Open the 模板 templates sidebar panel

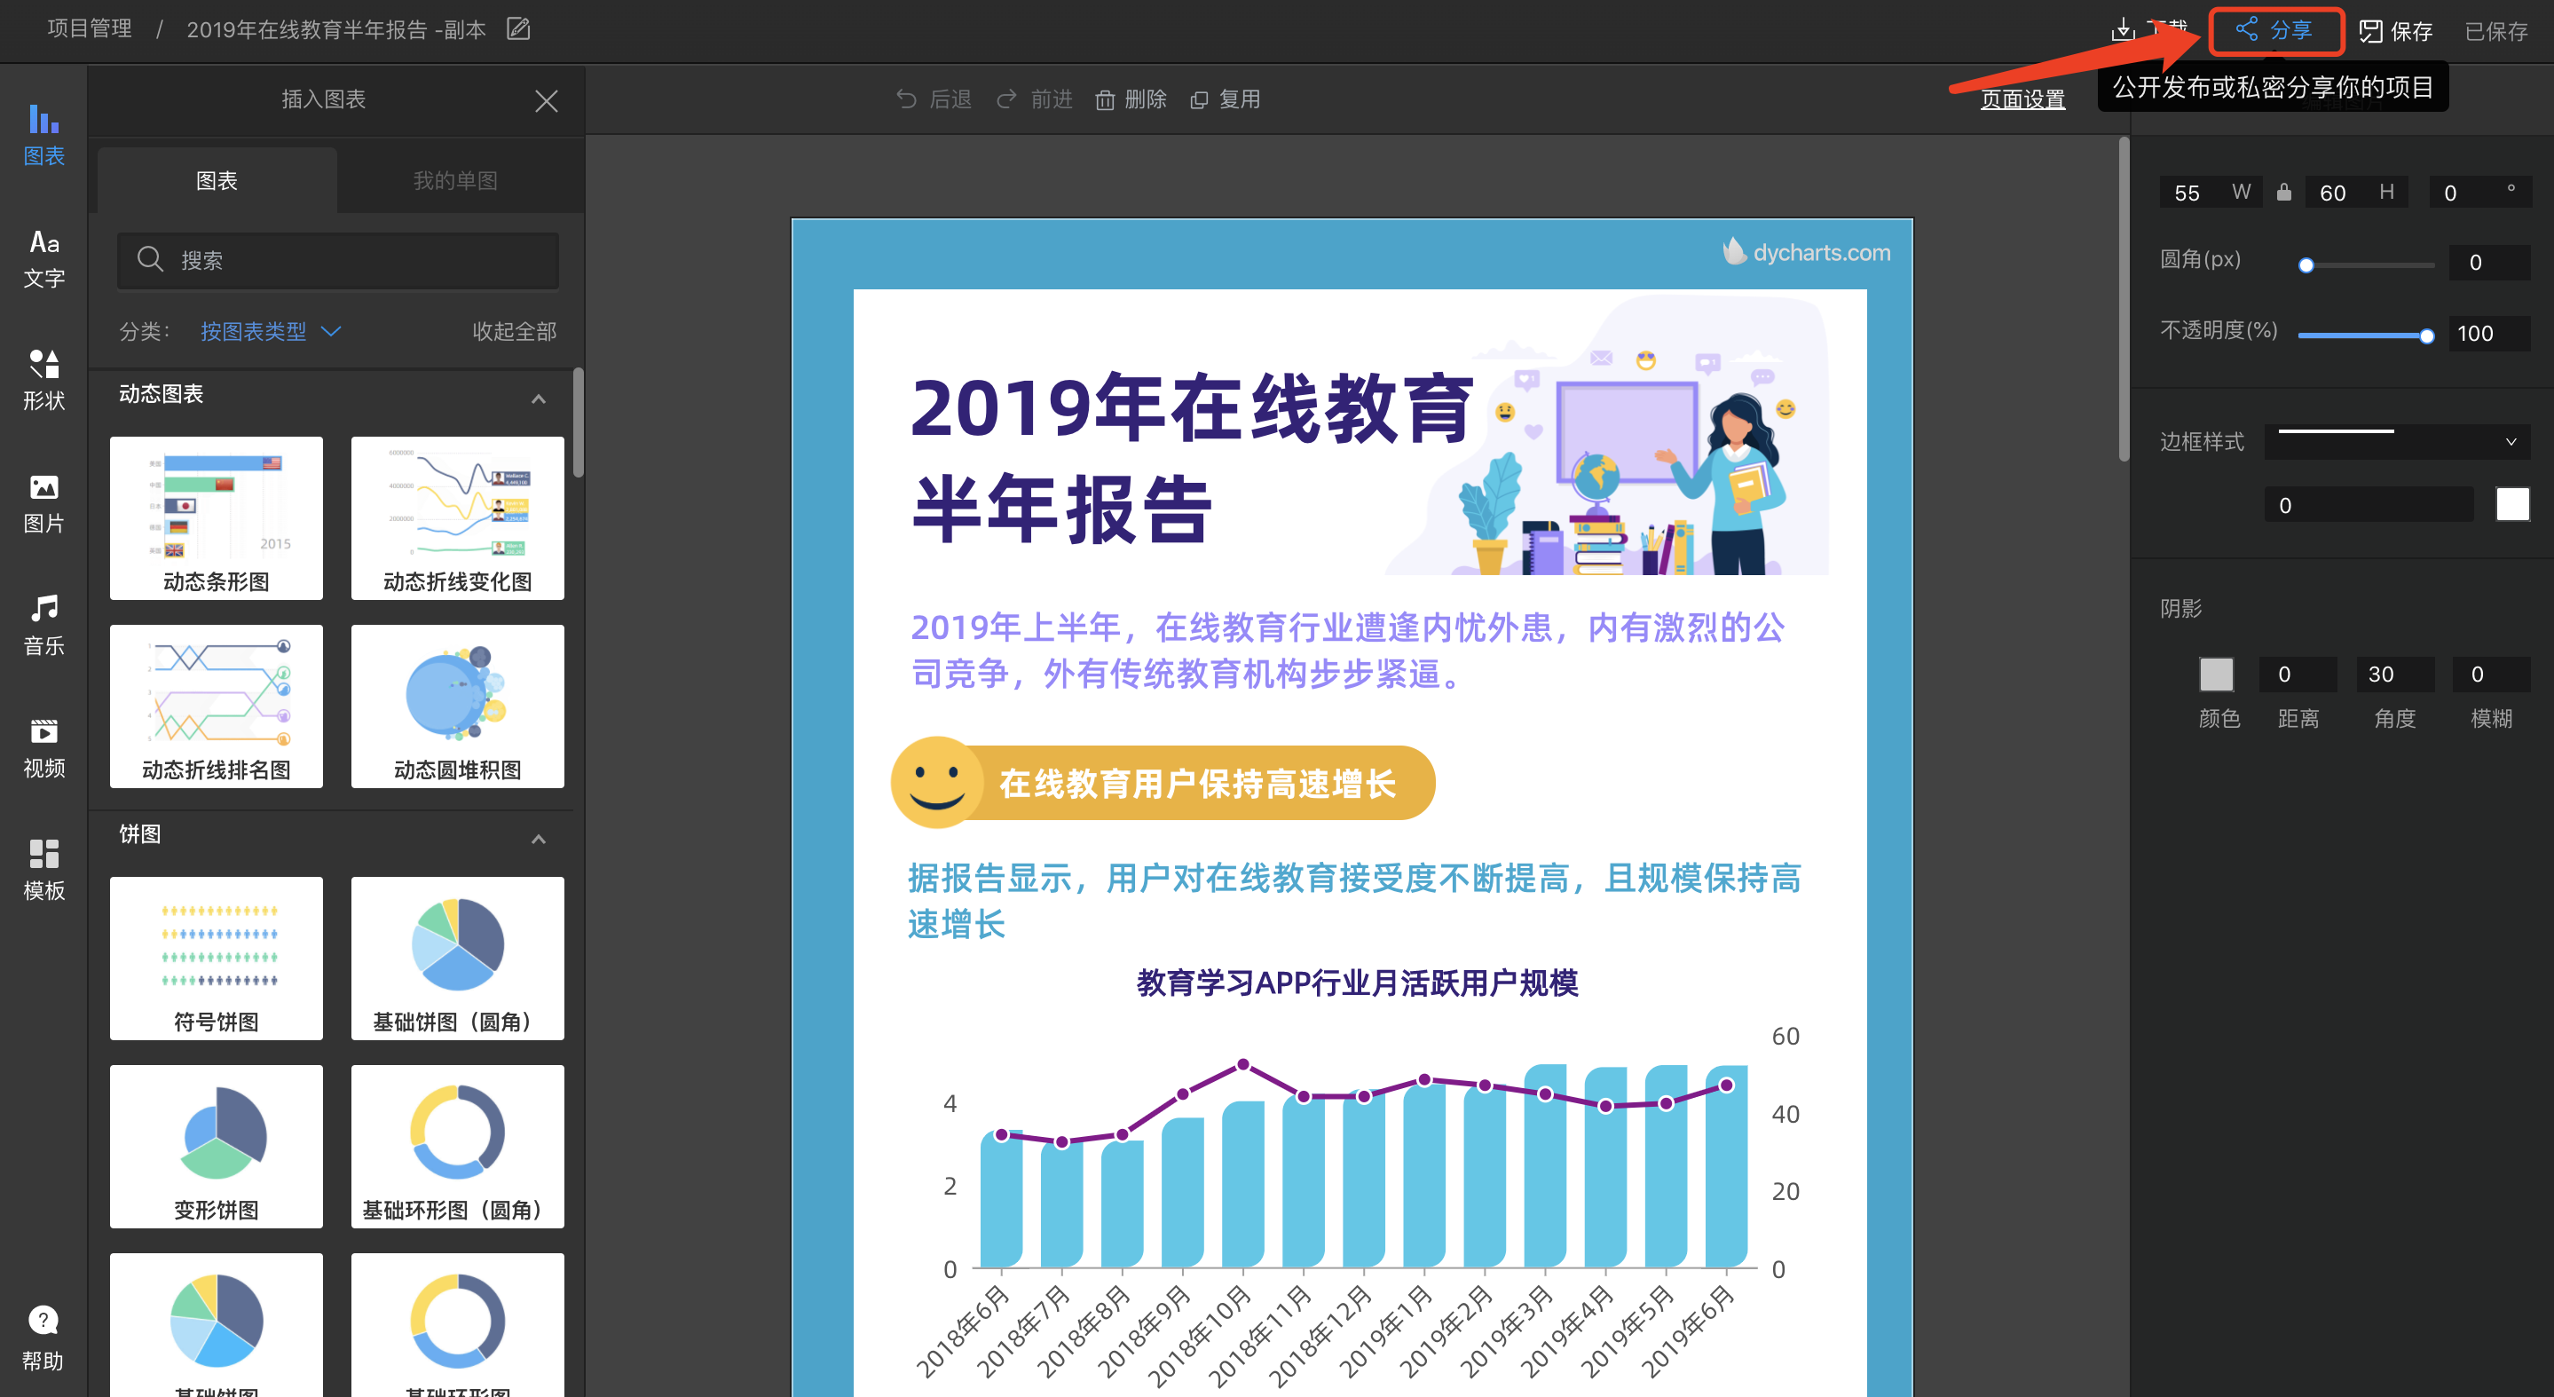[x=43, y=870]
